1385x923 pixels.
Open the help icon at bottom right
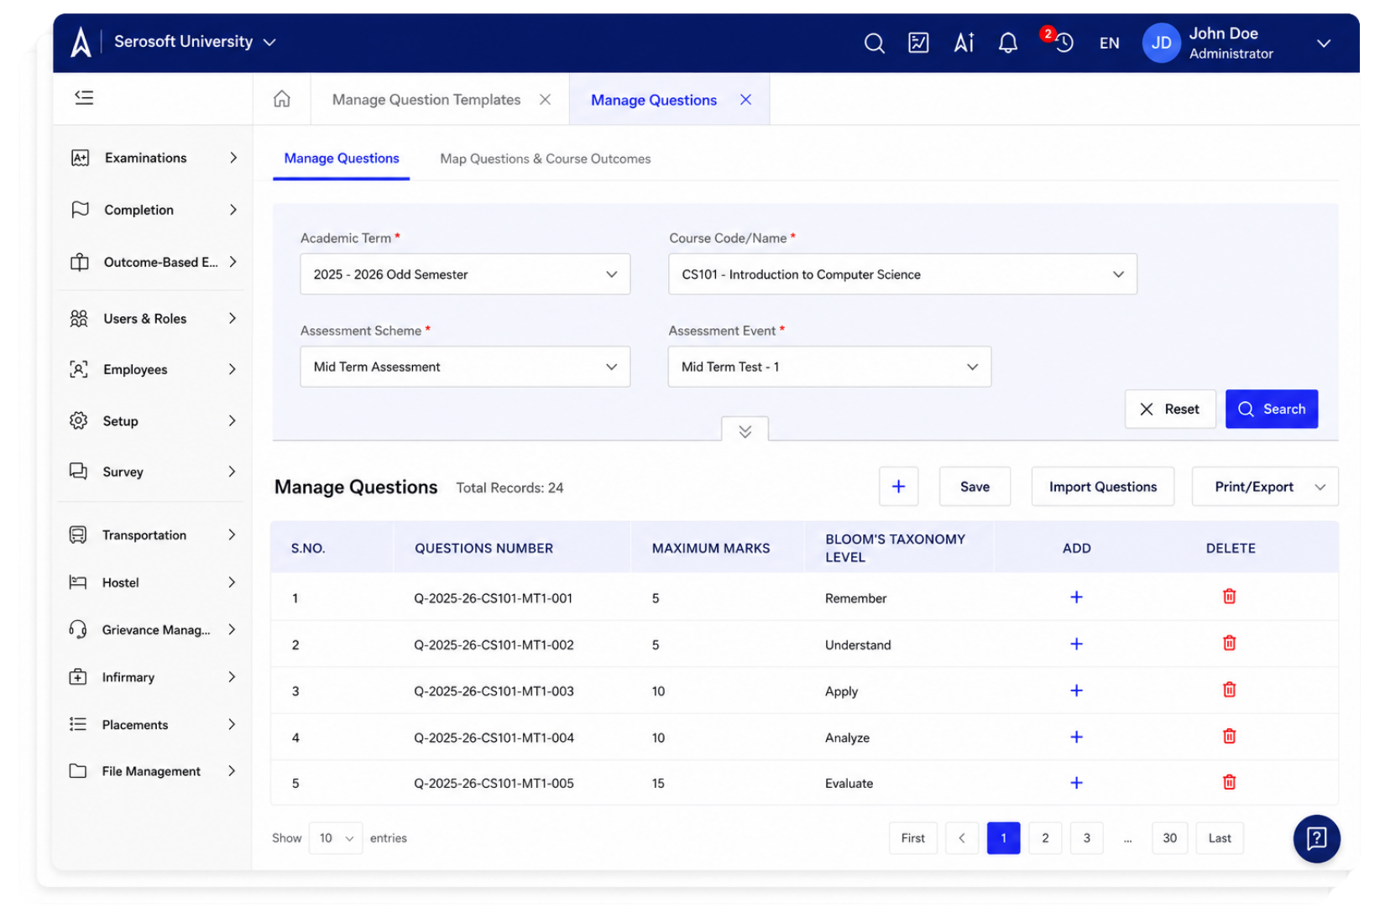coord(1316,838)
